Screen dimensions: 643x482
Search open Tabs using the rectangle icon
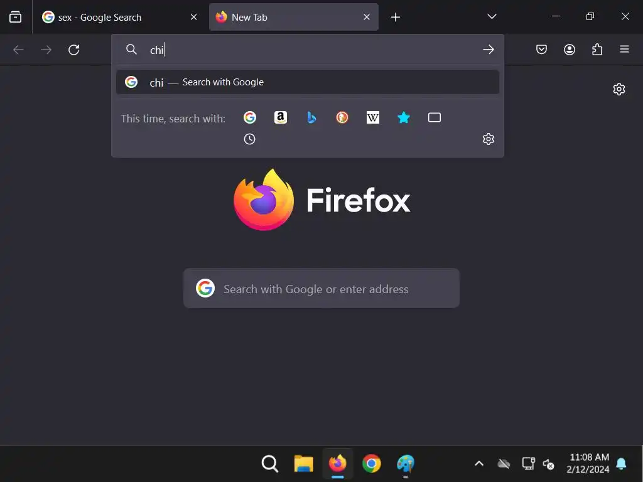point(435,117)
